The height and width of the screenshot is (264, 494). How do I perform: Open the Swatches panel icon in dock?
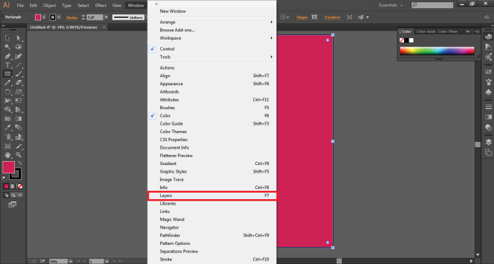[489, 72]
